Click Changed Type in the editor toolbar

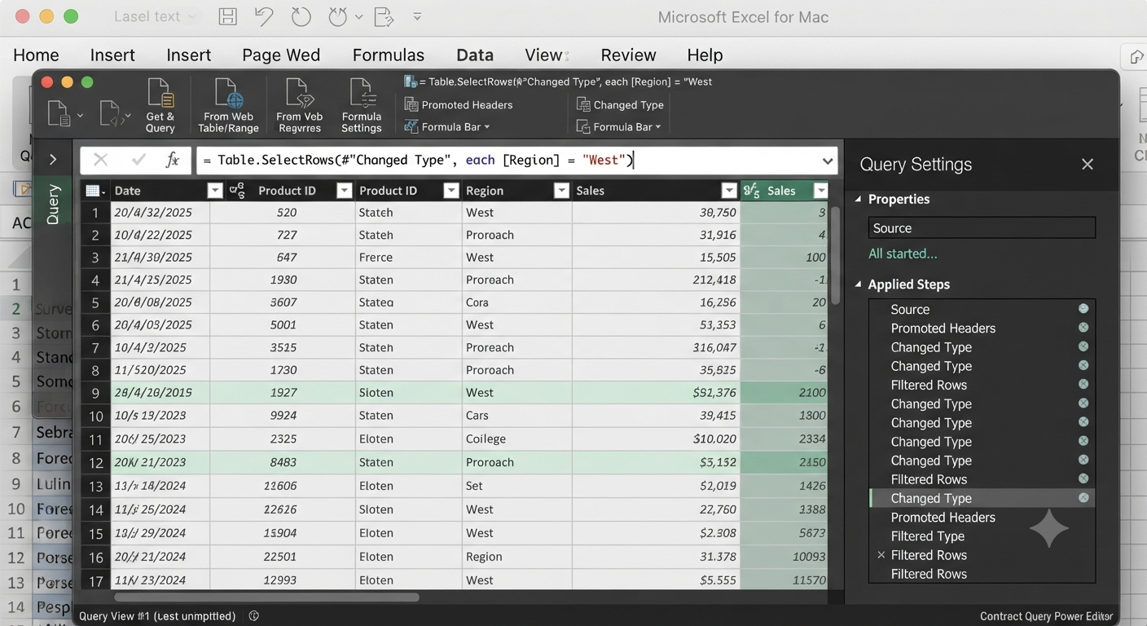620,104
